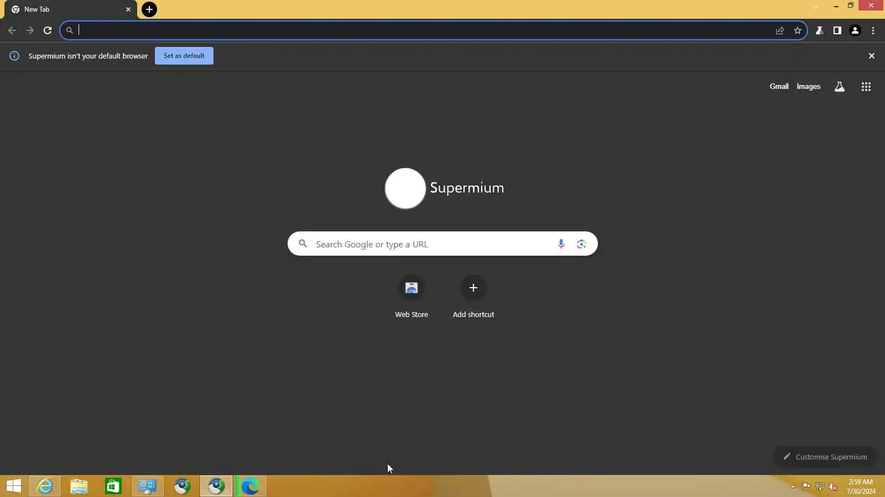Open the Windows Start button
This screenshot has width=885, height=497.
coord(14,486)
